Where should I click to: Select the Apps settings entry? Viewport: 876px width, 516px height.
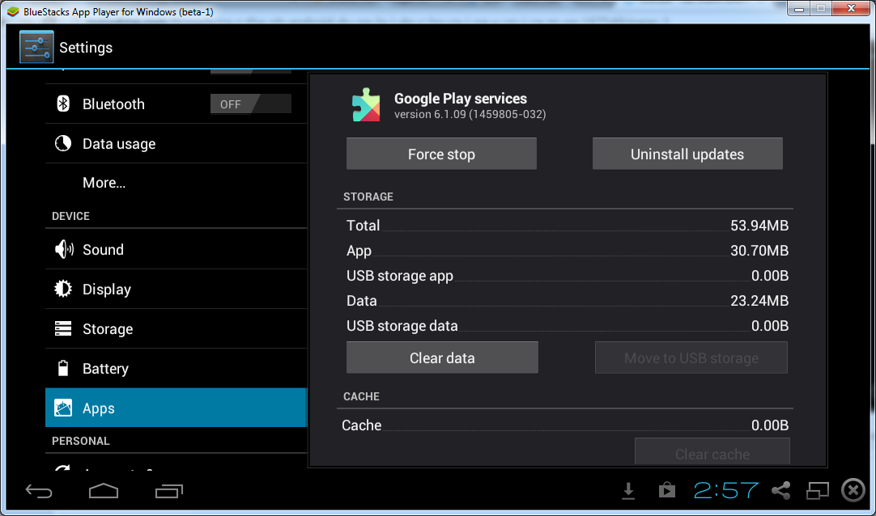176,408
